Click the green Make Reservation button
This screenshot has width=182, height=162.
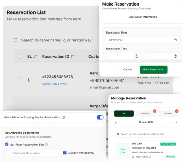click(x=153, y=69)
